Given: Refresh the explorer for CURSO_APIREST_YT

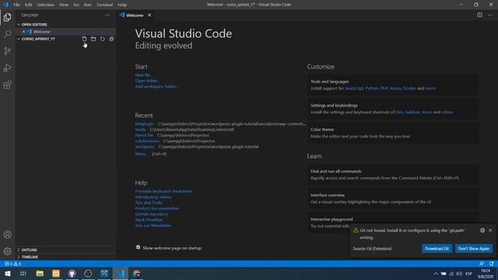Looking at the screenshot, I should pos(102,39).
